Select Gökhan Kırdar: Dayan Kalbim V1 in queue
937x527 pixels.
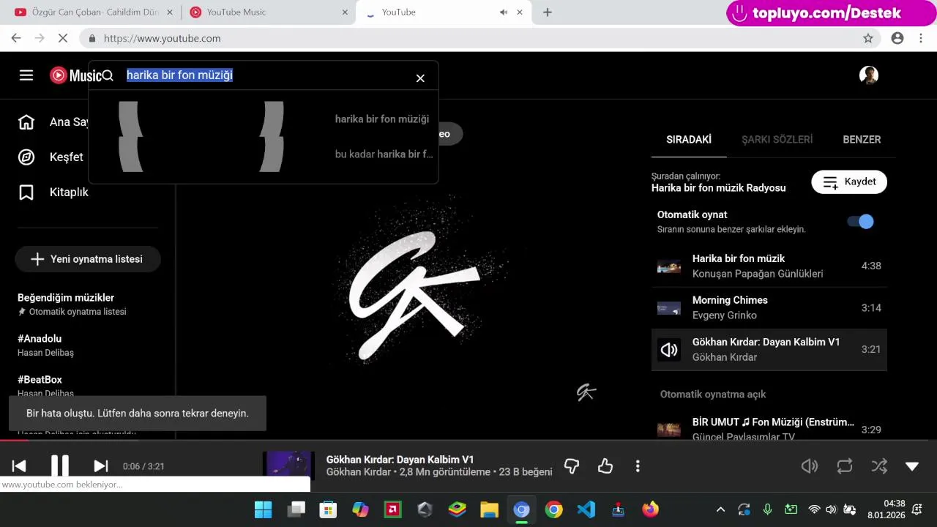[x=769, y=349]
